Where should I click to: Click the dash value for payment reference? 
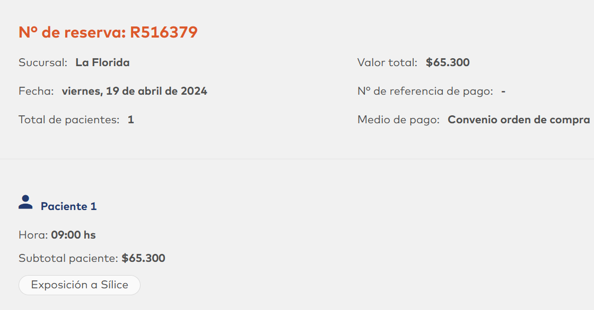coord(503,91)
